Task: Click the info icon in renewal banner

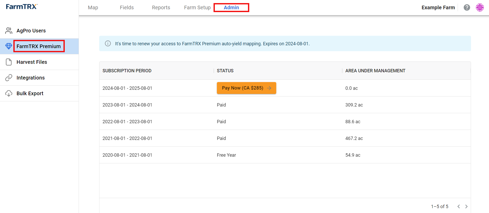Action: pyautogui.click(x=108, y=43)
